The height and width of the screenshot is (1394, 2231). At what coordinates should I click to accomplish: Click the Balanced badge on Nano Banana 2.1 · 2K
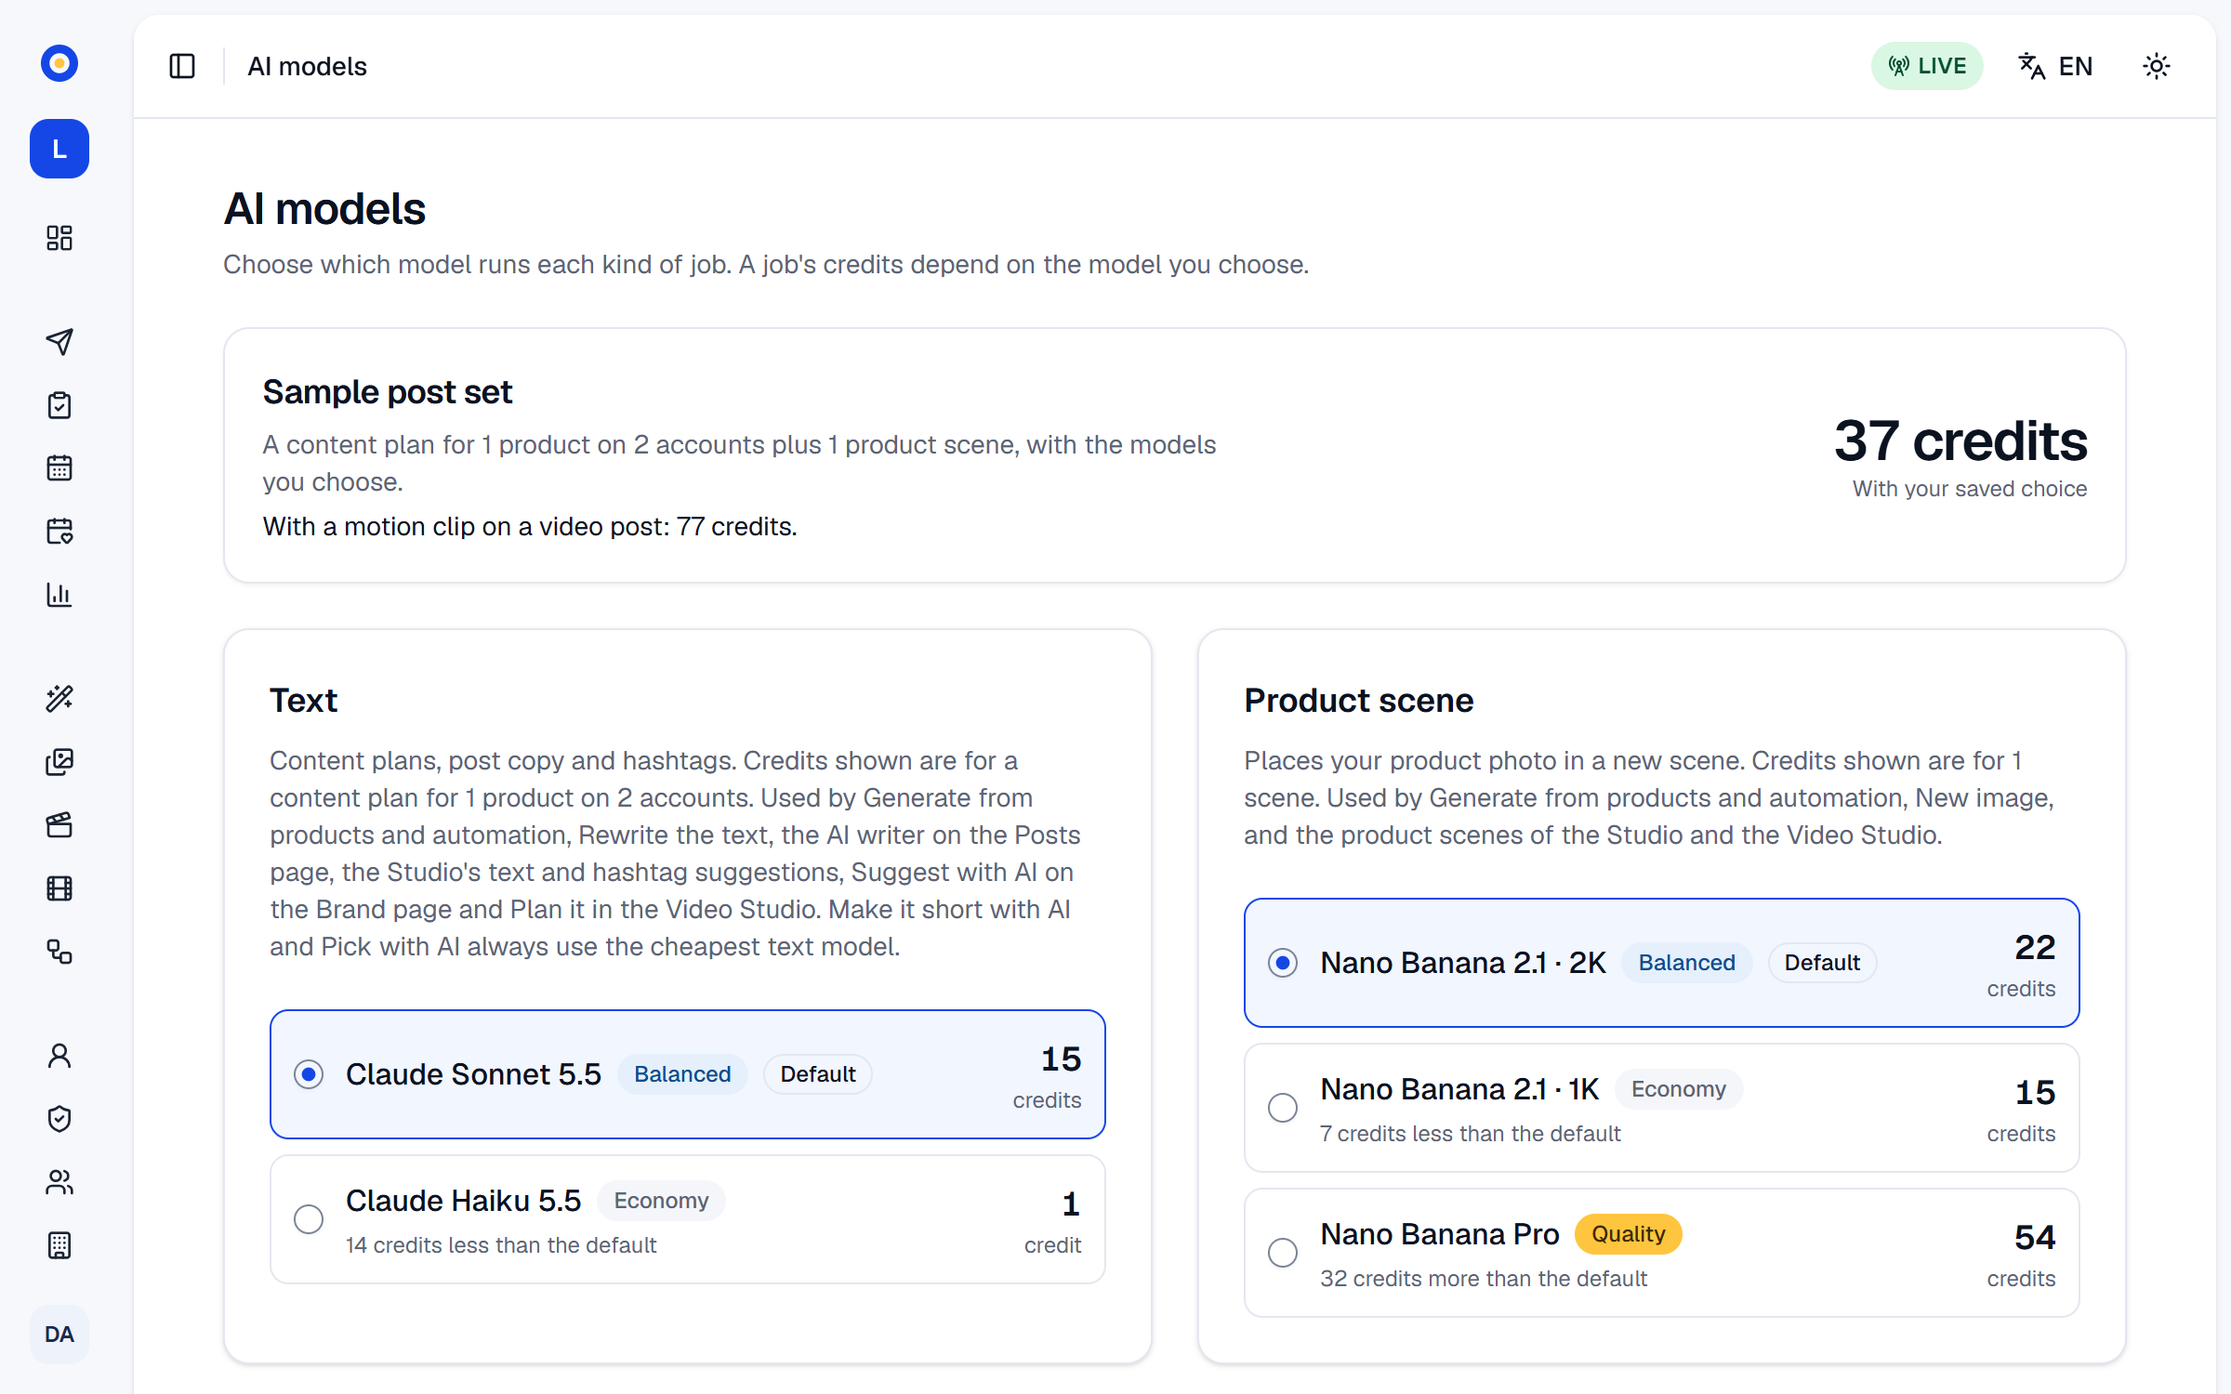click(x=1687, y=963)
